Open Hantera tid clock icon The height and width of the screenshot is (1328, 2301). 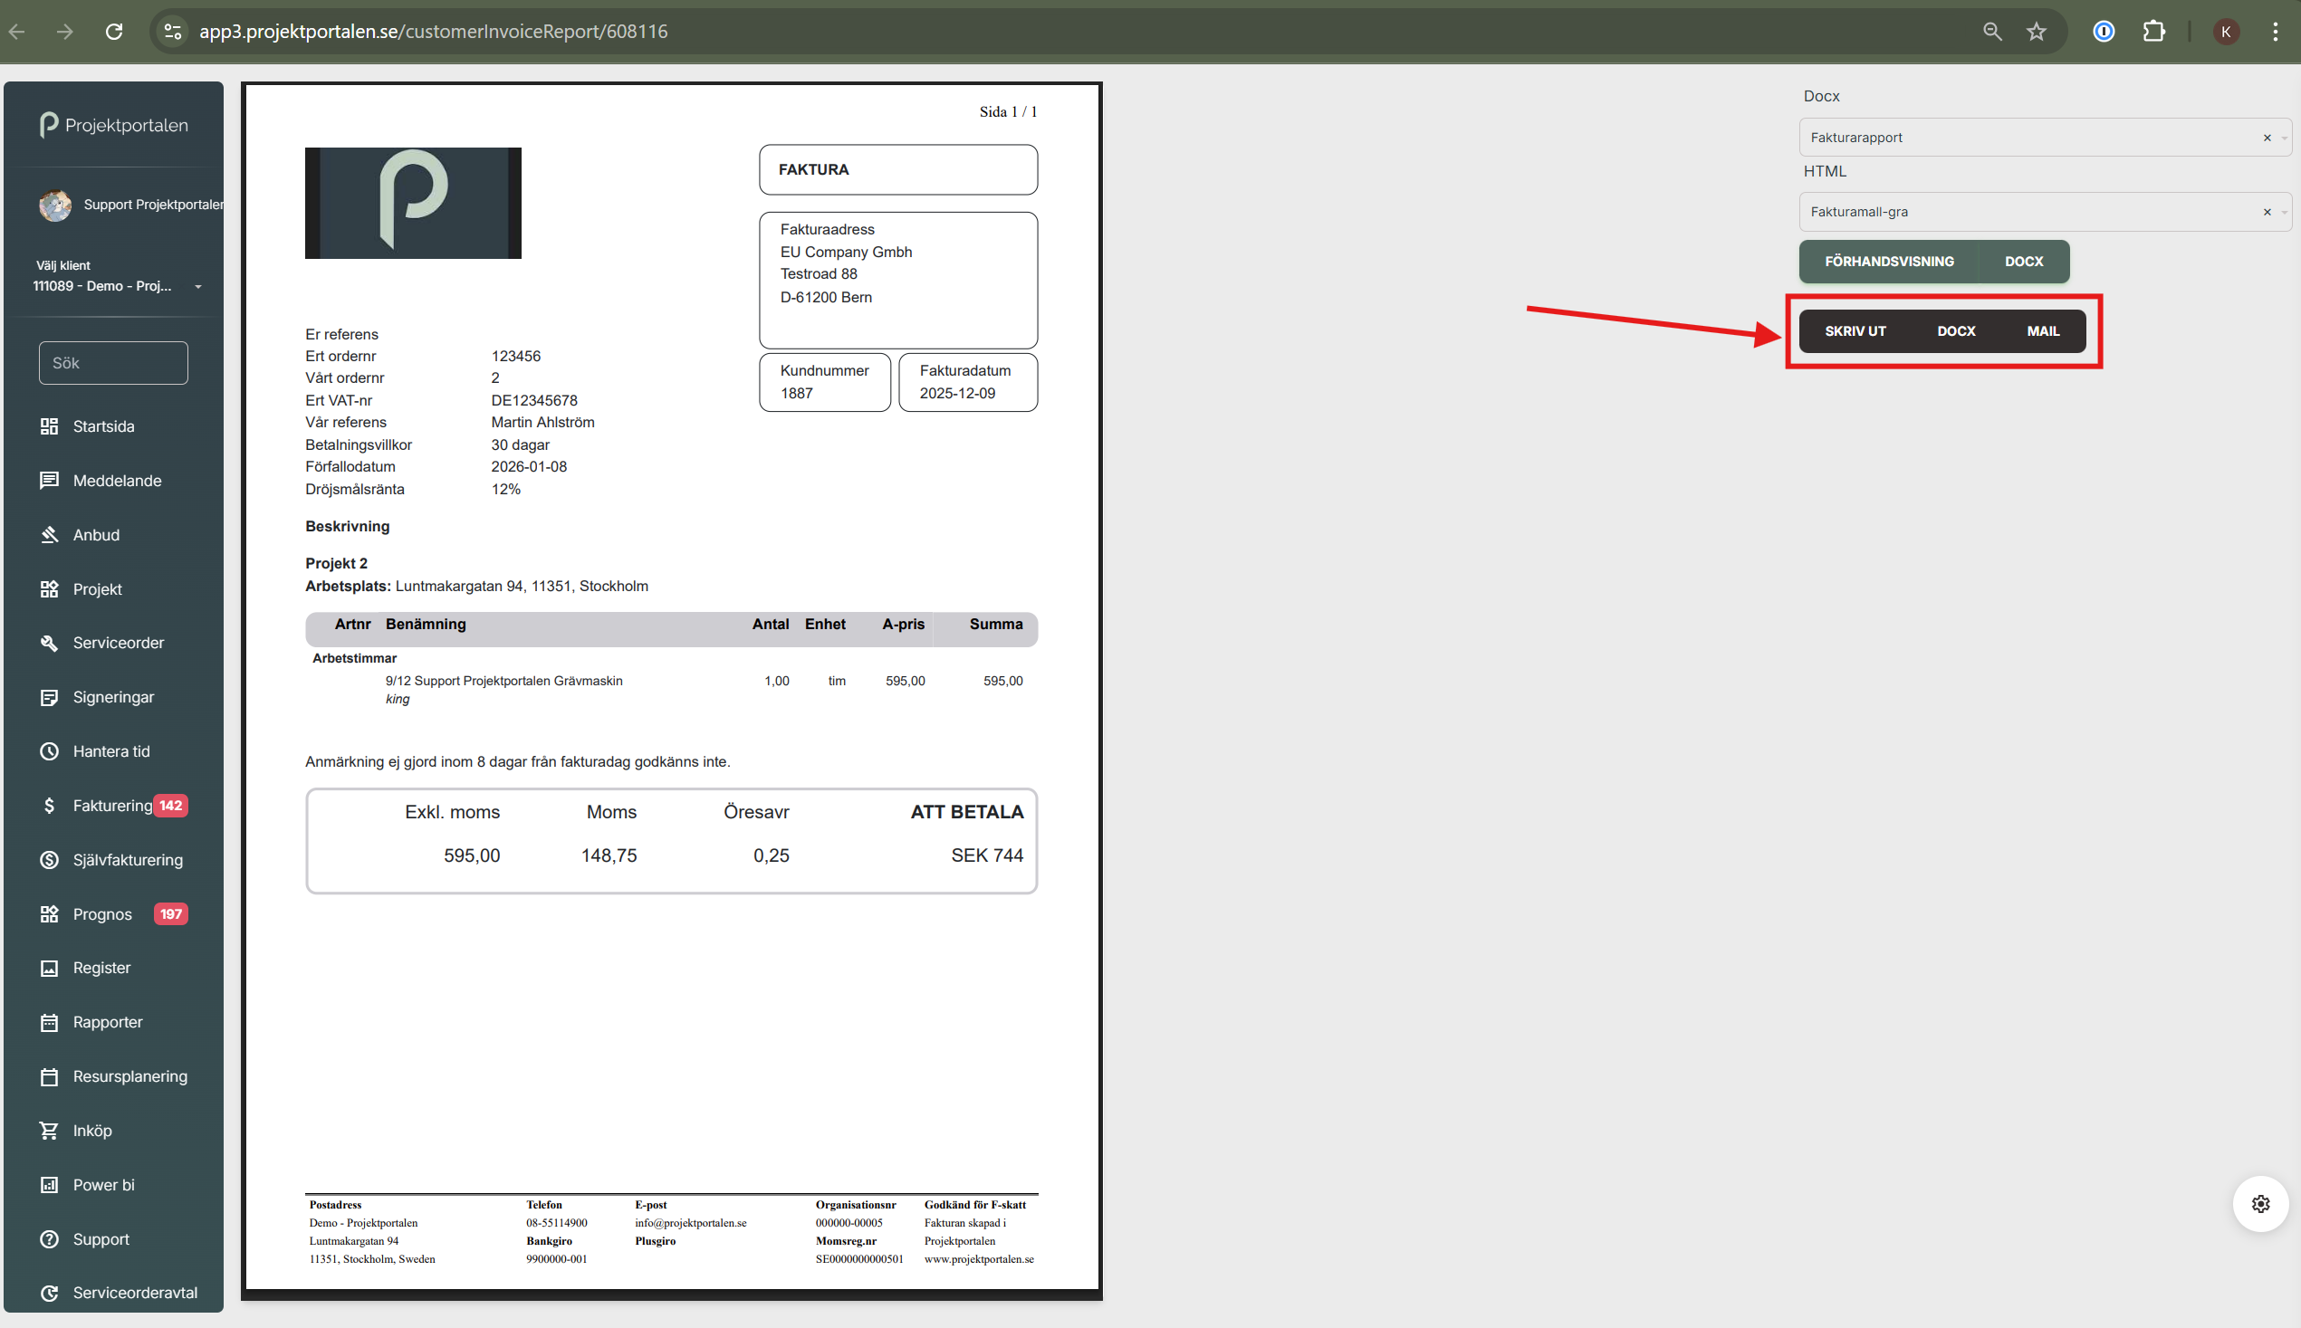click(x=49, y=751)
